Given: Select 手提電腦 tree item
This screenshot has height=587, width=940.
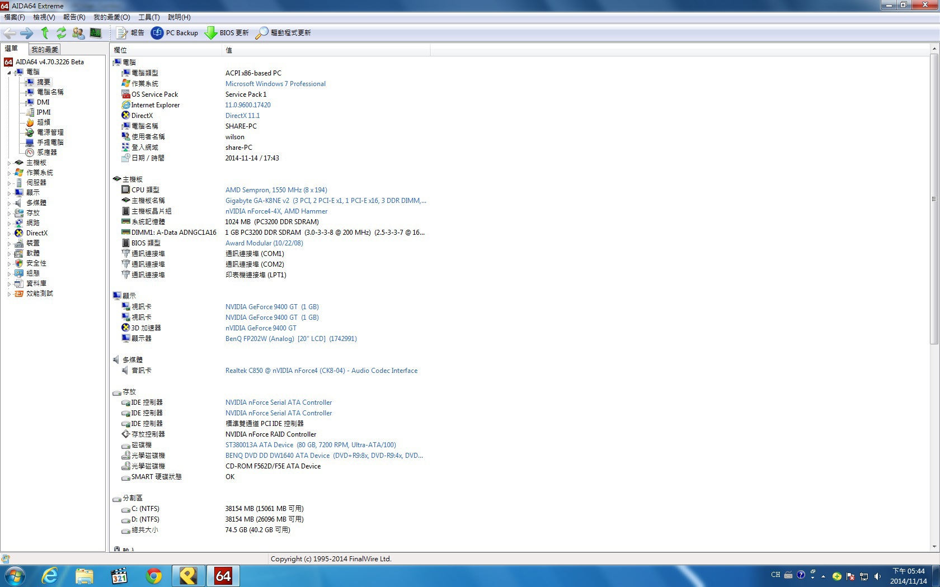Looking at the screenshot, I should 50,143.
